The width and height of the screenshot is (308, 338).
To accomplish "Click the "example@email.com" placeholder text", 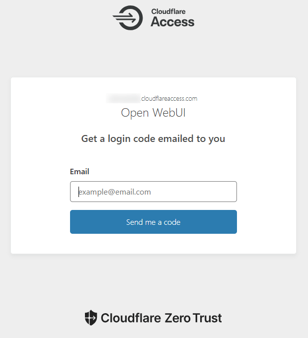I will click(115, 192).
